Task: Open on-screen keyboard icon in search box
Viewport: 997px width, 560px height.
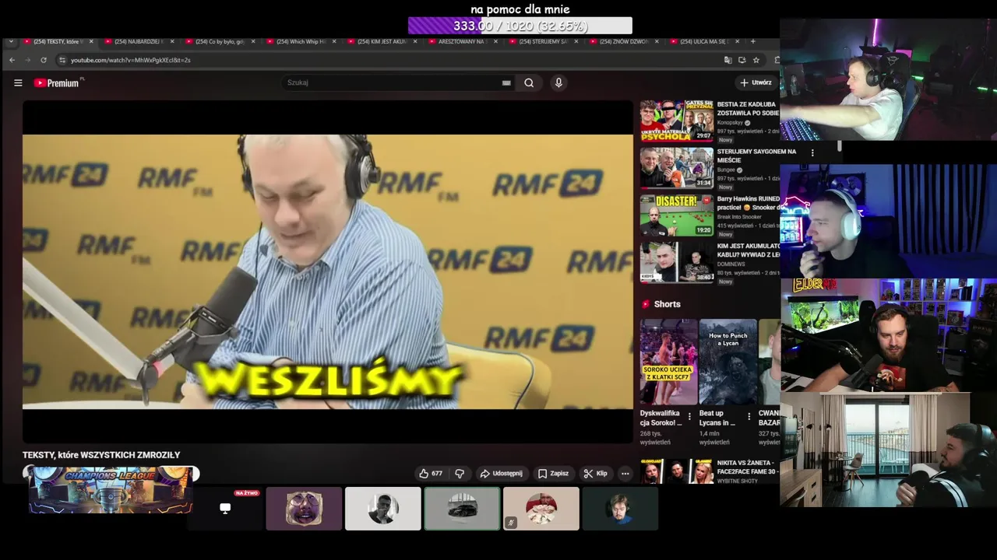Action: pyautogui.click(x=506, y=82)
